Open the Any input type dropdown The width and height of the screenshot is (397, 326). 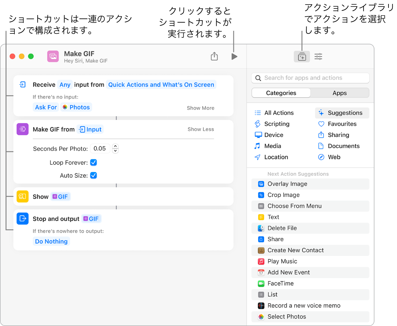(x=65, y=85)
